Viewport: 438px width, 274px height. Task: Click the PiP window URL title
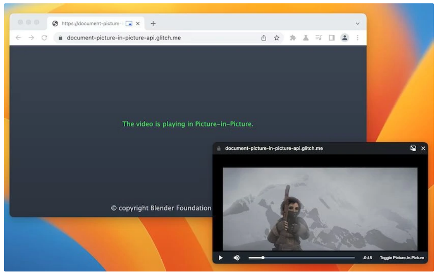tap(274, 149)
